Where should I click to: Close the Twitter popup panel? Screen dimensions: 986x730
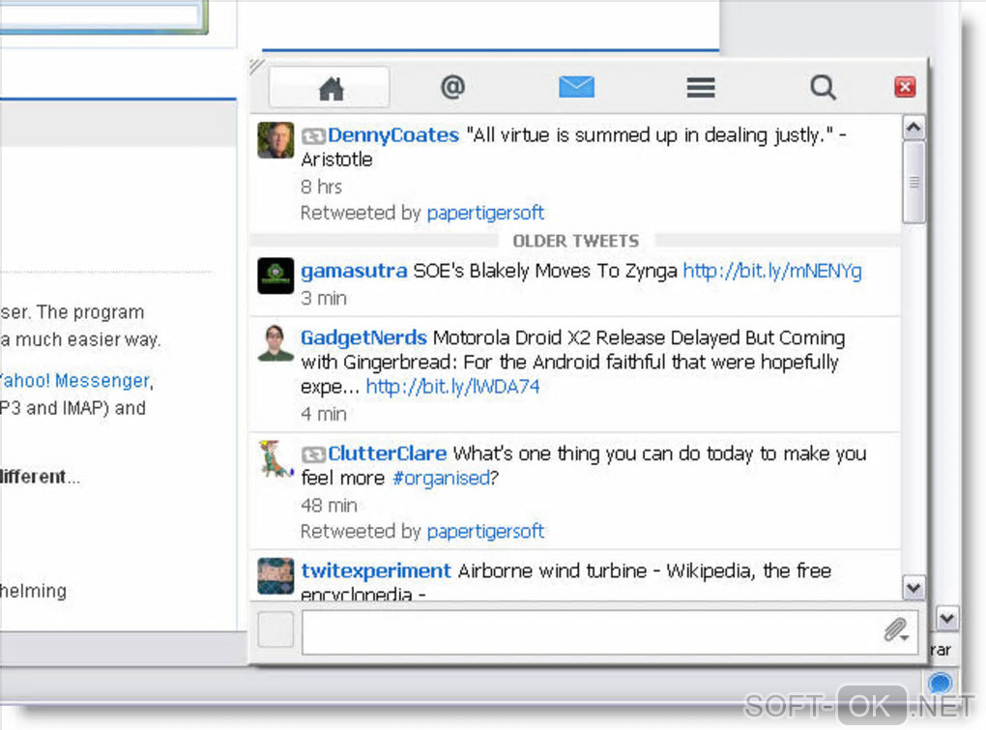click(x=904, y=87)
